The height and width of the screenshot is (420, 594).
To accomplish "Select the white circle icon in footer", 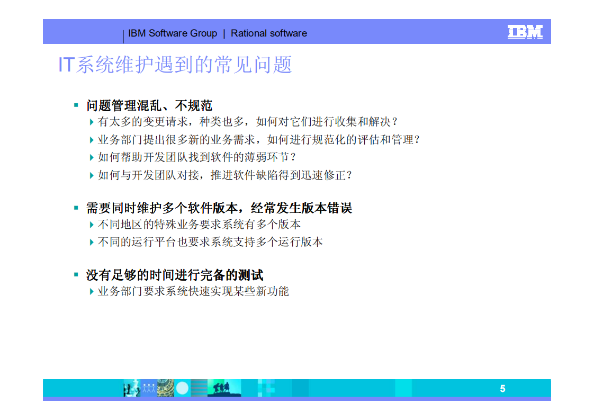I will point(182,387).
